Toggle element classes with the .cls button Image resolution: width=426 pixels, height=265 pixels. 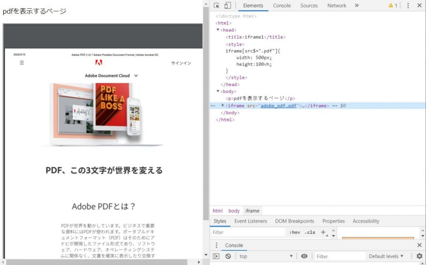pos(309,232)
